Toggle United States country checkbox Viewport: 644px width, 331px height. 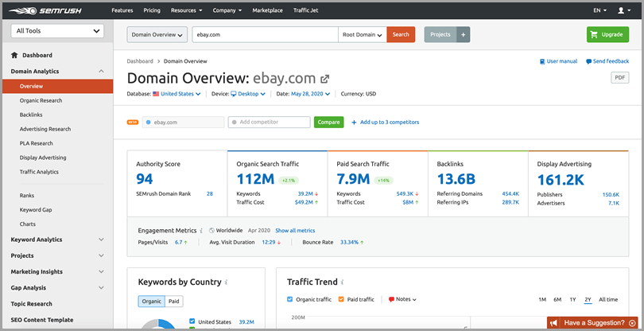pos(192,321)
